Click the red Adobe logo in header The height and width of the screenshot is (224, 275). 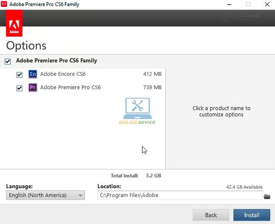point(14,24)
